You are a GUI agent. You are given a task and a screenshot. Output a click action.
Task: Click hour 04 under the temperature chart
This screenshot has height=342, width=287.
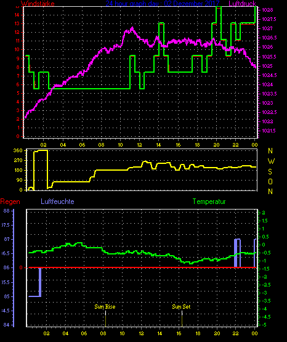click(65, 333)
